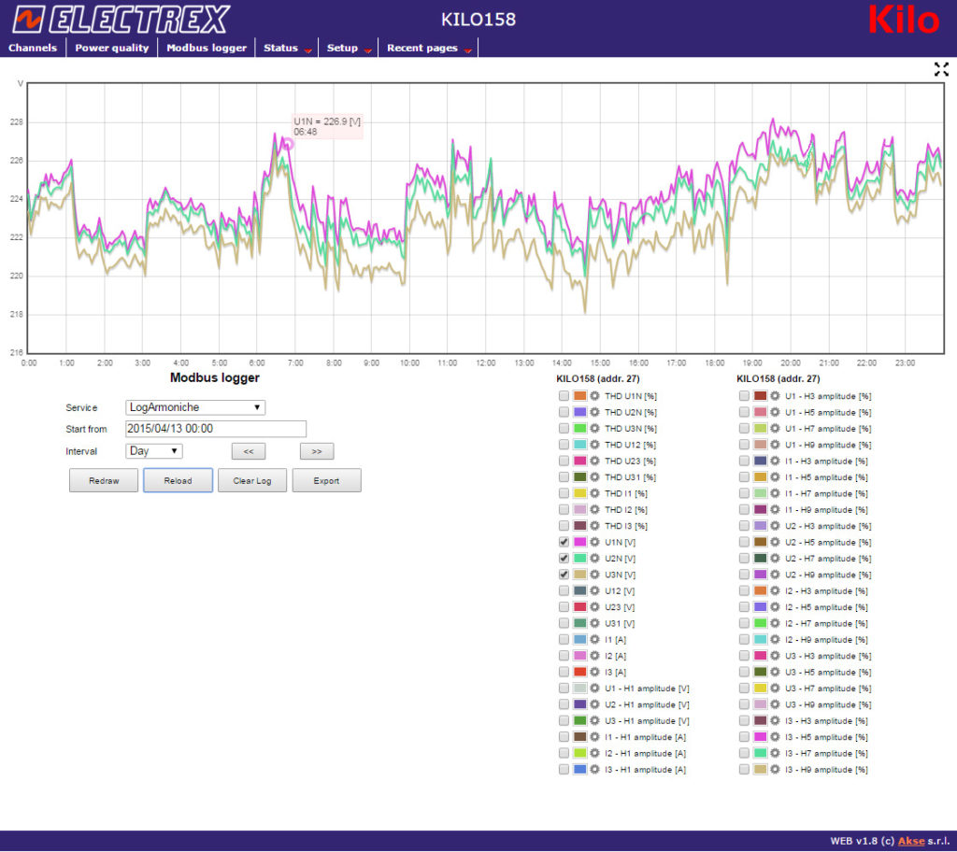Uncheck the U2N [V] series checkbox
The width and height of the screenshot is (957, 852).
point(564,558)
